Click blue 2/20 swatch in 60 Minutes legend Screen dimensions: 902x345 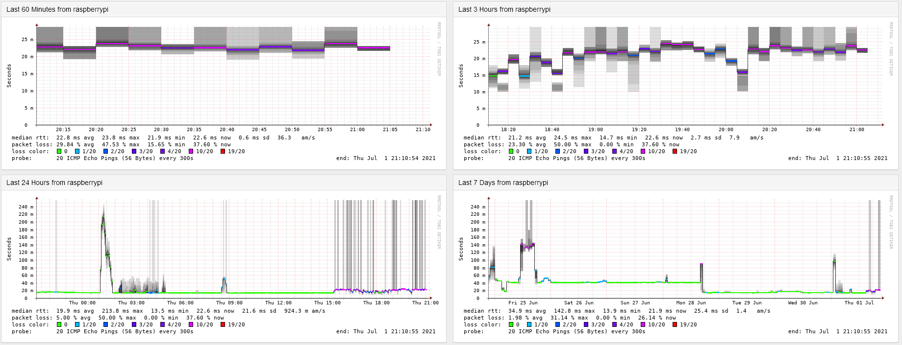(105, 152)
